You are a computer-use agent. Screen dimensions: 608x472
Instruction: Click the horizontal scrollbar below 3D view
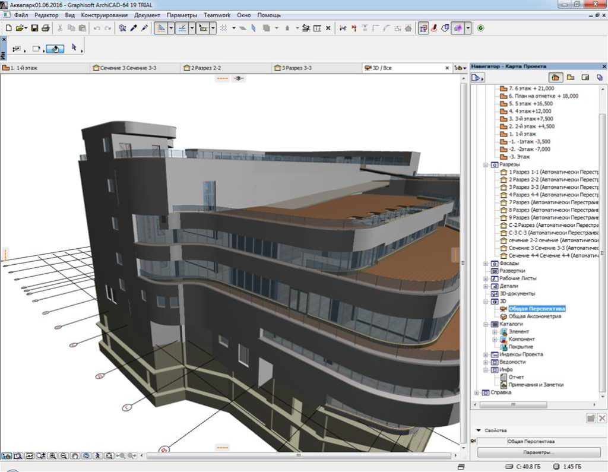coord(297,456)
